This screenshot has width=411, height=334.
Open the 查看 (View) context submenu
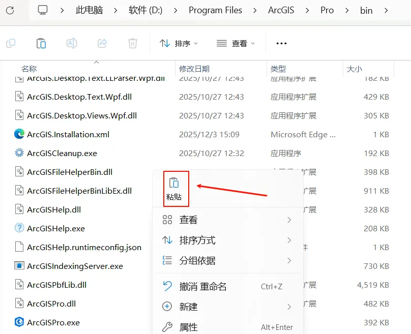pos(227,220)
